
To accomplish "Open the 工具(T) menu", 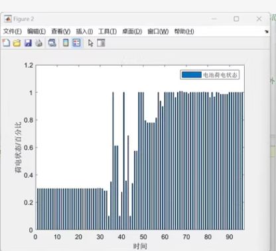I will 107,32.
